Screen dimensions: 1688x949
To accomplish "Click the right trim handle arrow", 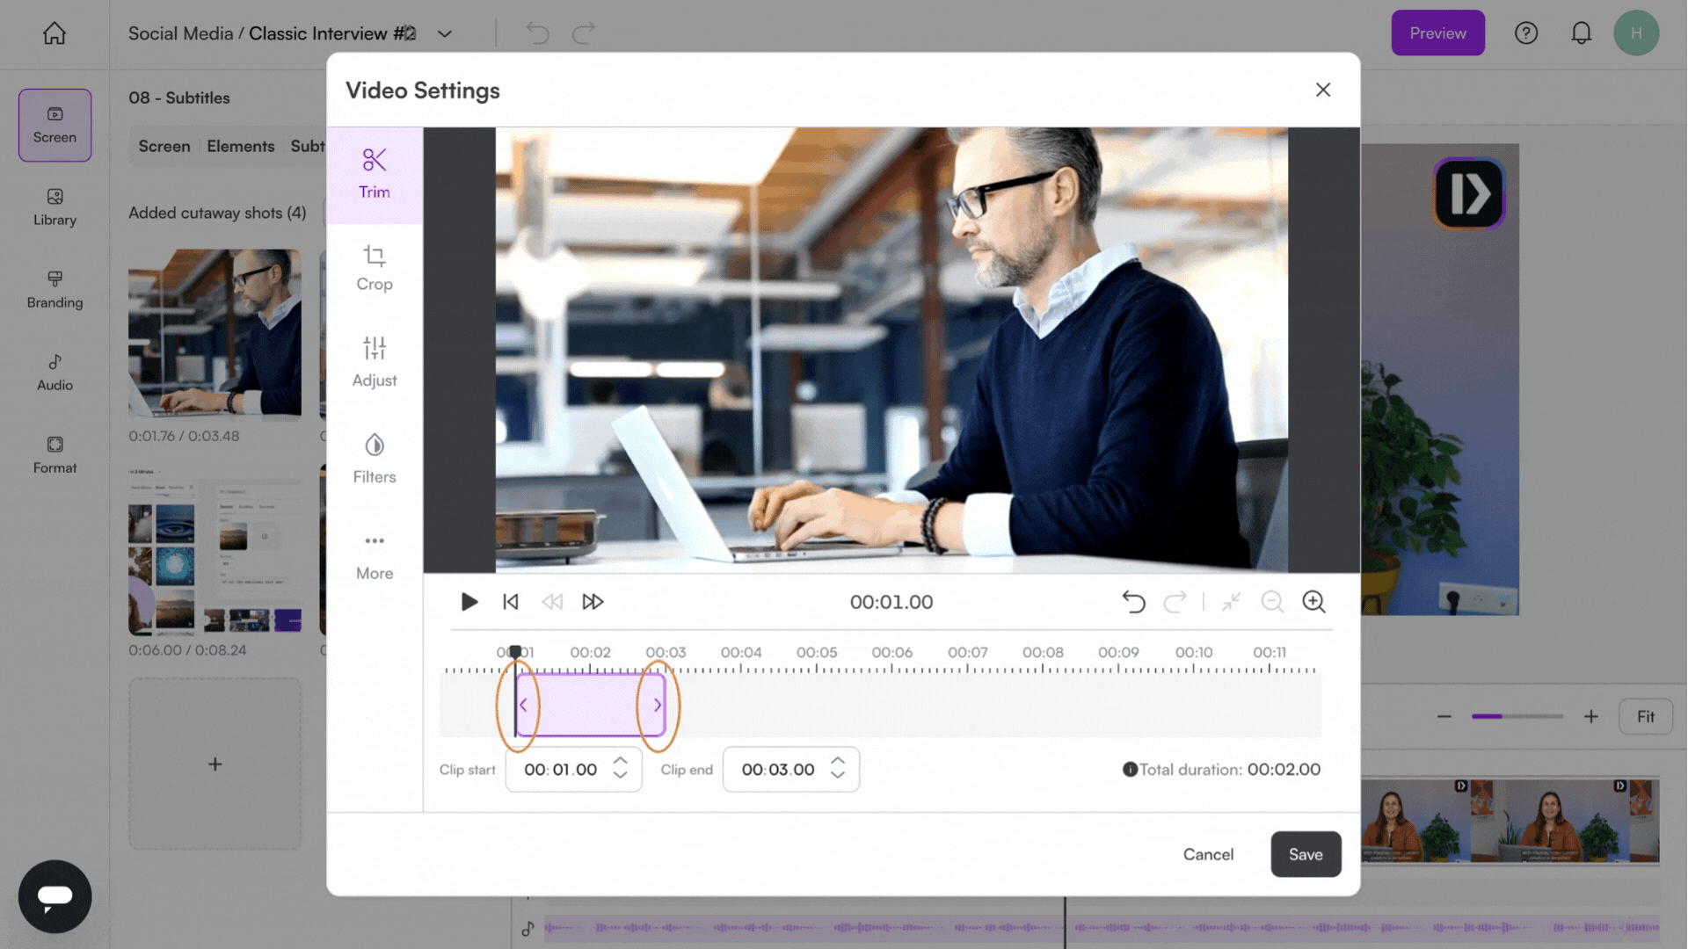I will click(658, 705).
